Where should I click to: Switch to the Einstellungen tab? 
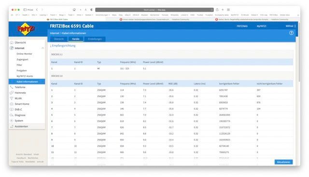(95, 39)
